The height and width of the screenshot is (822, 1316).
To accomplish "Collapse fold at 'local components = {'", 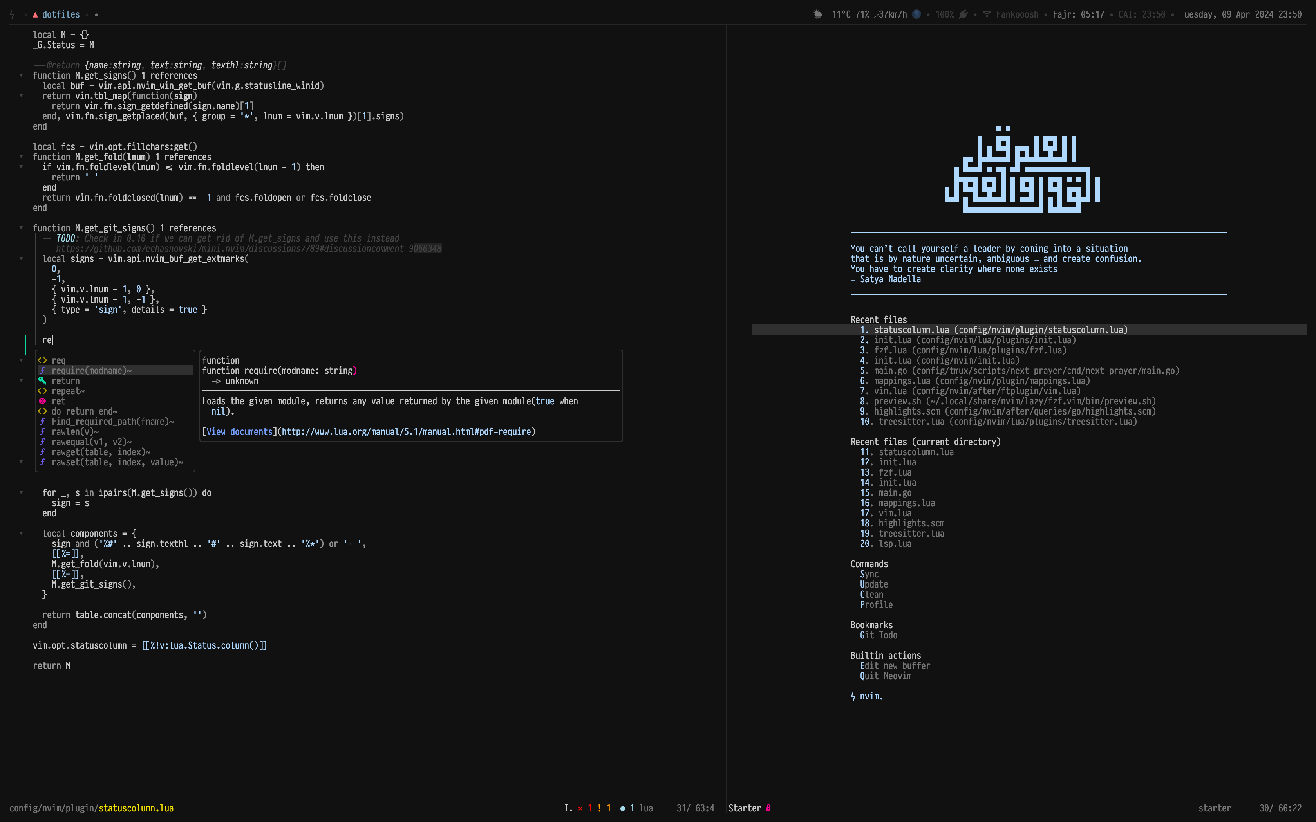I will point(21,533).
